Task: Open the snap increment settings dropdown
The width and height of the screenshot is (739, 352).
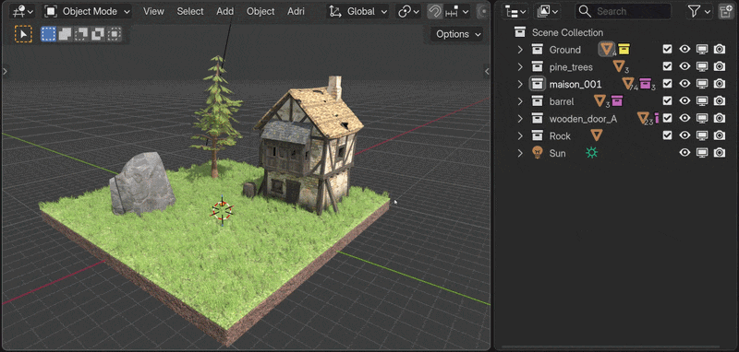Action: coord(456,11)
